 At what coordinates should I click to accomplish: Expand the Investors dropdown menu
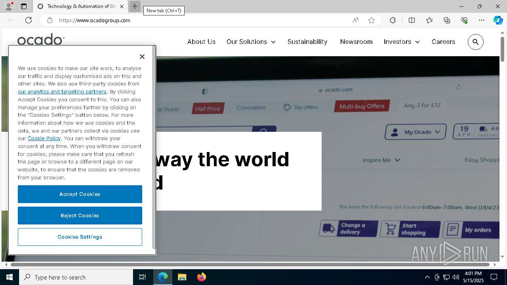pos(402,42)
